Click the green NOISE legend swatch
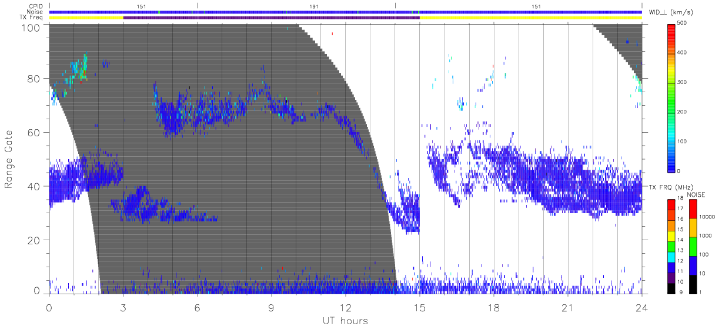 tap(693, 247)
